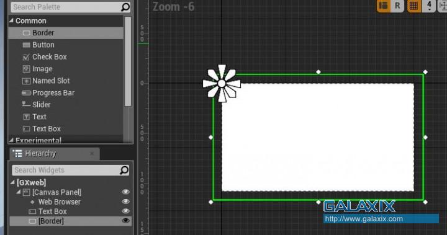Select the Slider palette widget
Viewport: 447px width, 235px height.
pyautogui.click(x=66, y=105)
